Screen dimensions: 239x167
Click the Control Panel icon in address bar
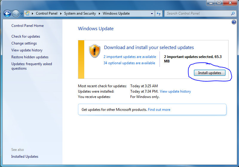(27, 13)
